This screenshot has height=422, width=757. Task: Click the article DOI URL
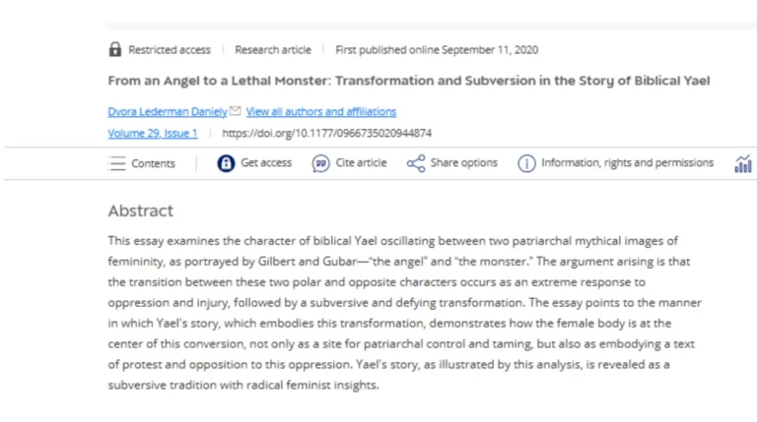pyautogui.click(x=327, y=133)
